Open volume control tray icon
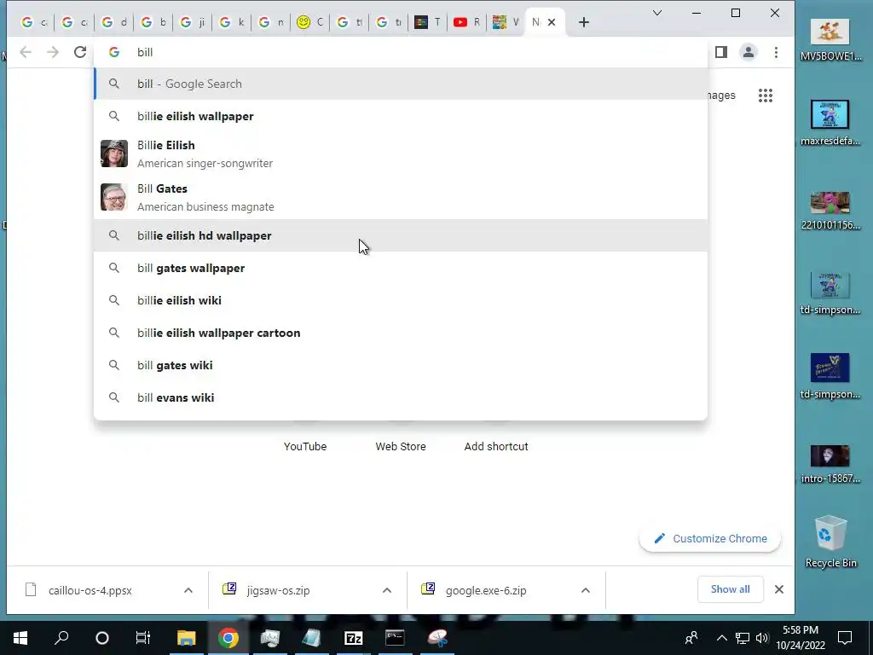 [762, 638]
